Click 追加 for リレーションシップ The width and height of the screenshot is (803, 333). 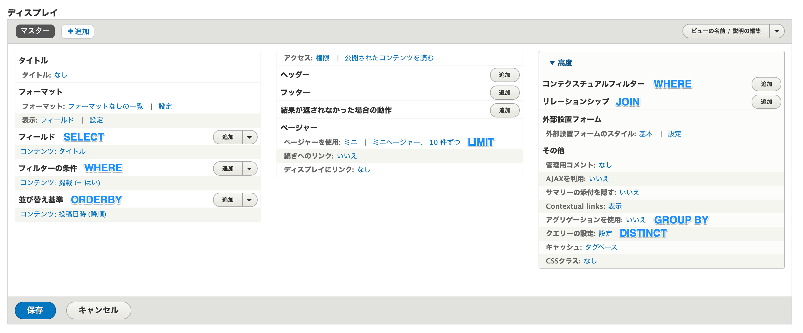[766, 102]
